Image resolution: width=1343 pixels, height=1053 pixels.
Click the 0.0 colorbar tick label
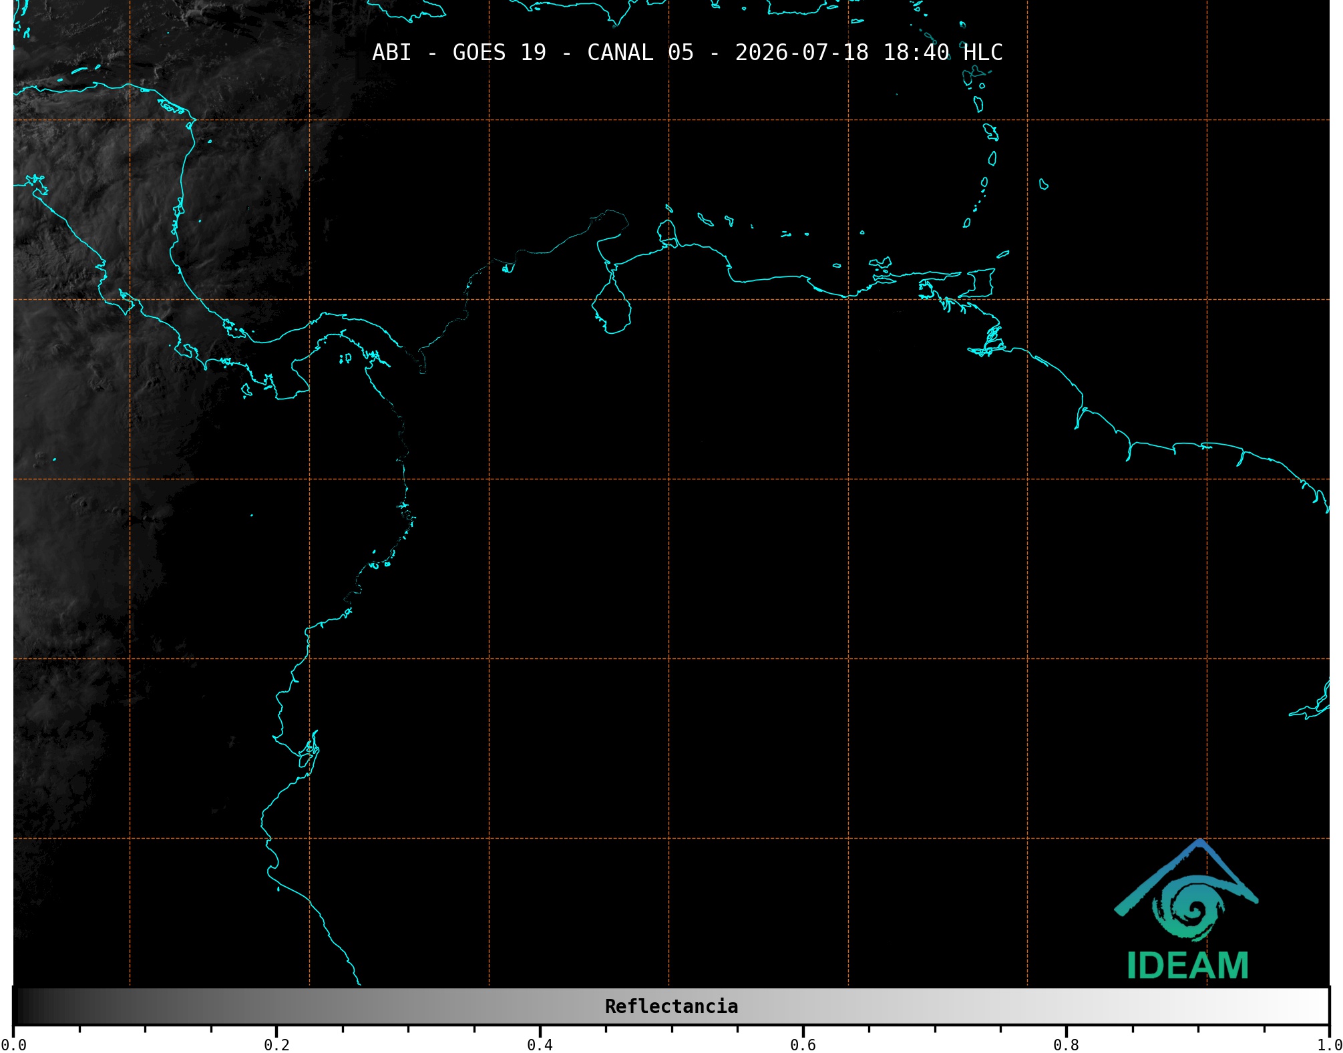click(13, 1045)
